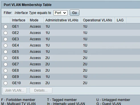The height and width of the screenshot is (105, 140).
Task: Click GE6 Administrative VLANs value 2U
Action: [48, 58]
